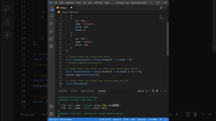Click Thunder Client icon in background window
Screen dimensions: 216x121
(x=7, y=35)
